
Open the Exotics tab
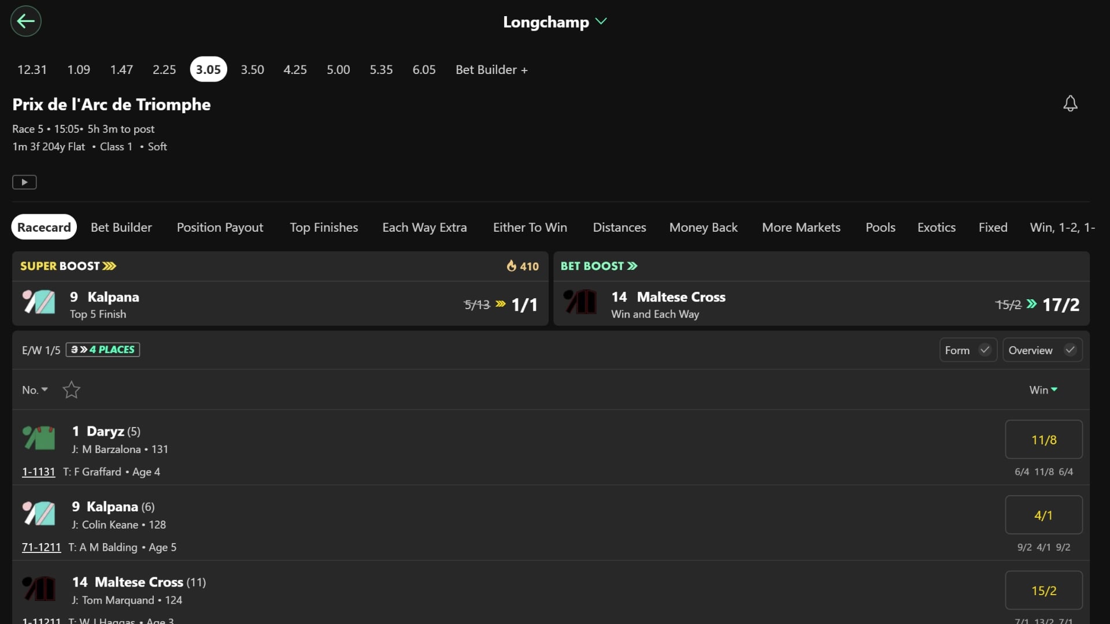coord(937,228)
